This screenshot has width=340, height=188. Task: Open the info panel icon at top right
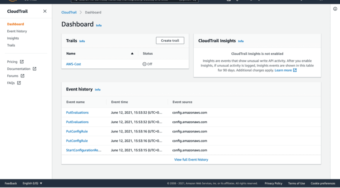coord(335,9)
